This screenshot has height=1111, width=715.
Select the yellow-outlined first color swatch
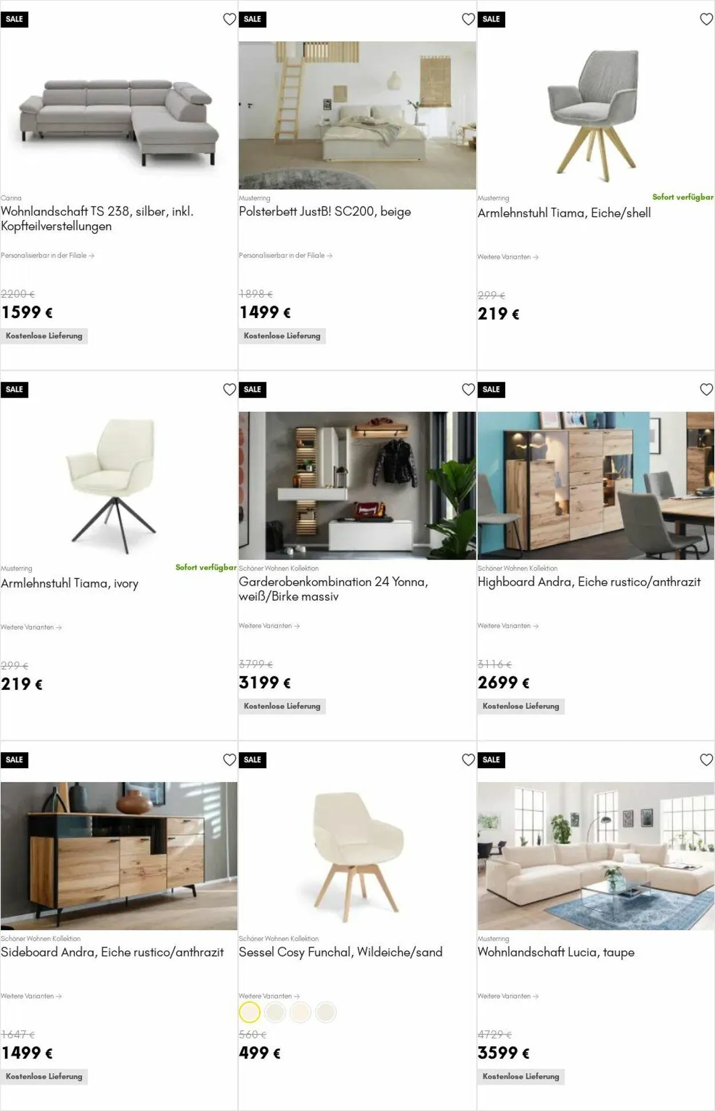tap(249, 1012)
